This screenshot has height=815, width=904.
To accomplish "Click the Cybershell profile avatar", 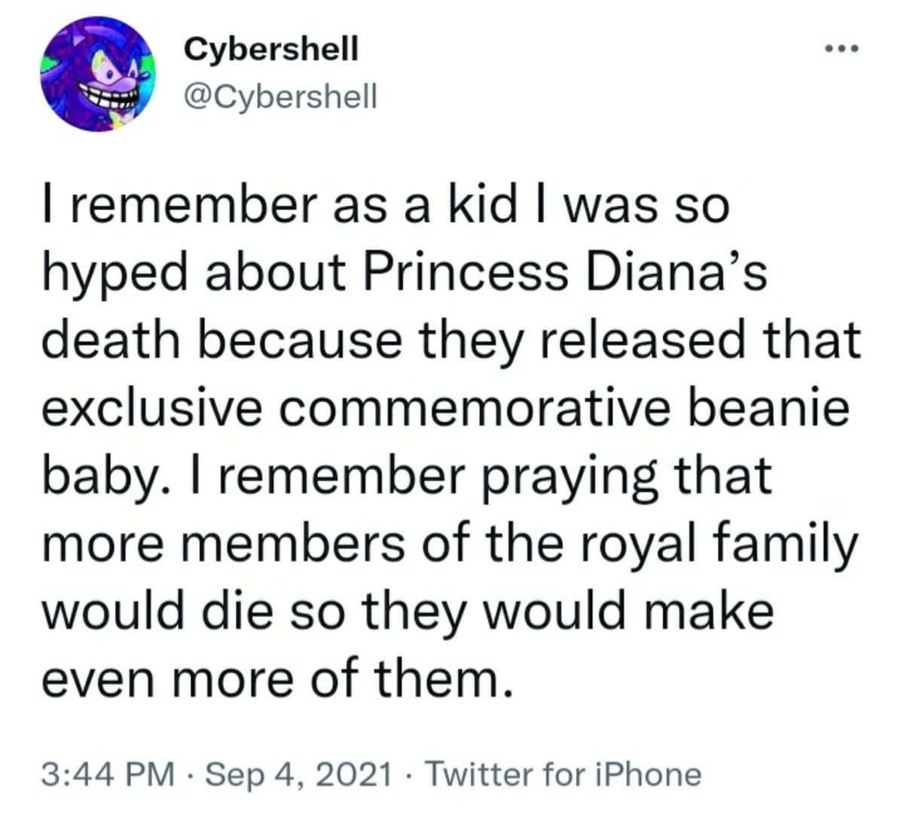I will tap(96, 75).
